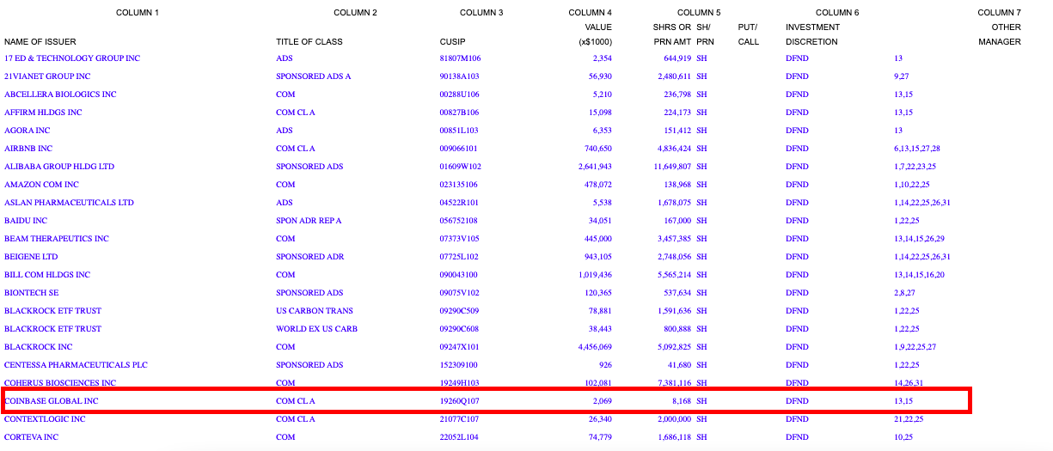The width and height of the screenshot is (1053, 451).
Task: Click CUSIP 09290C509
Action: click(x=460, y=311)
